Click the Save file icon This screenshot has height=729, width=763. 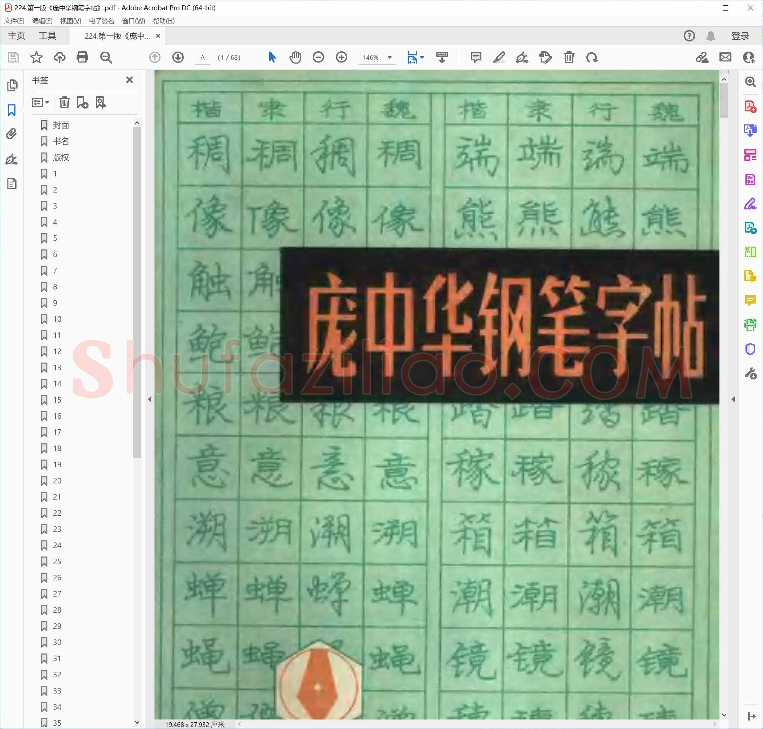coord(13,58)
